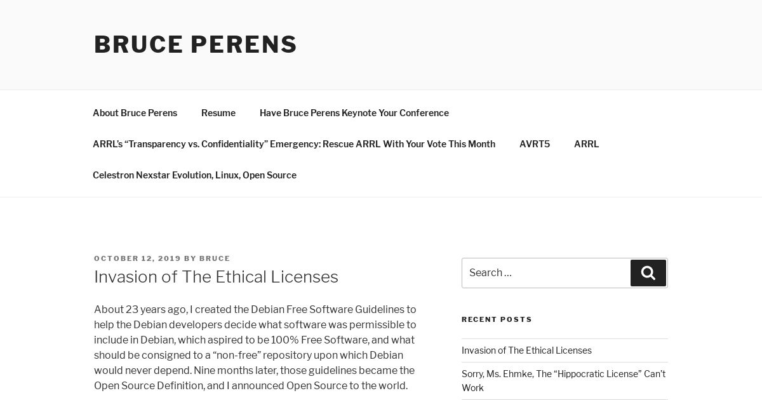Focus the Search text field
Image resolution: width=762 pixels, height=400 pixels.
546,273
